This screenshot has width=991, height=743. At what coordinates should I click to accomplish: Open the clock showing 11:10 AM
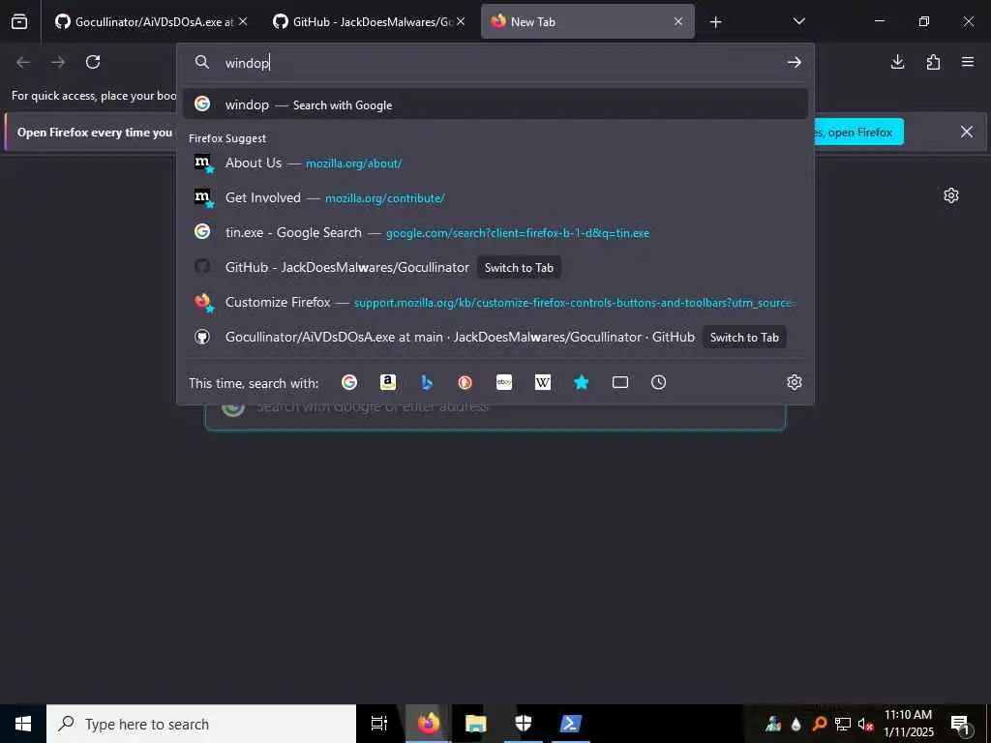coord(908,724)
